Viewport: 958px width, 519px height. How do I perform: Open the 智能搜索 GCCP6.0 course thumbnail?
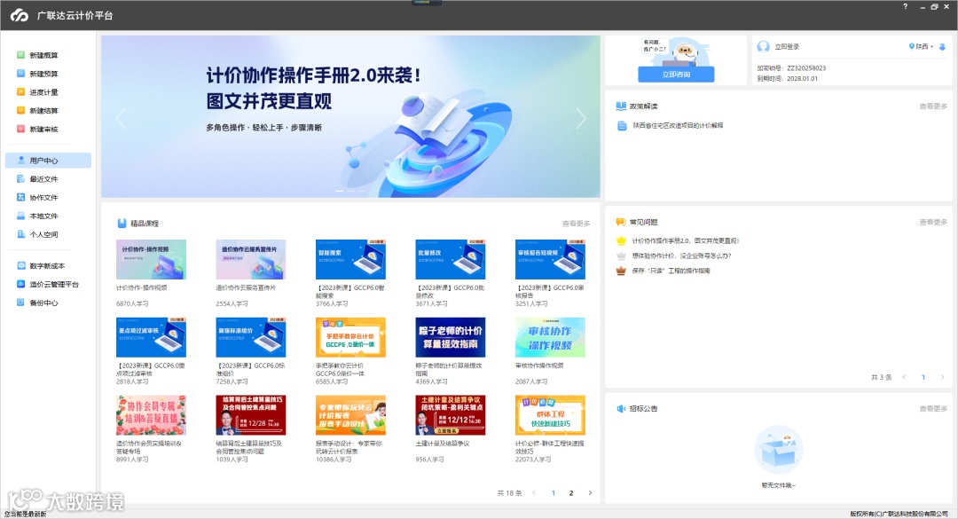[x=350, y=259]
